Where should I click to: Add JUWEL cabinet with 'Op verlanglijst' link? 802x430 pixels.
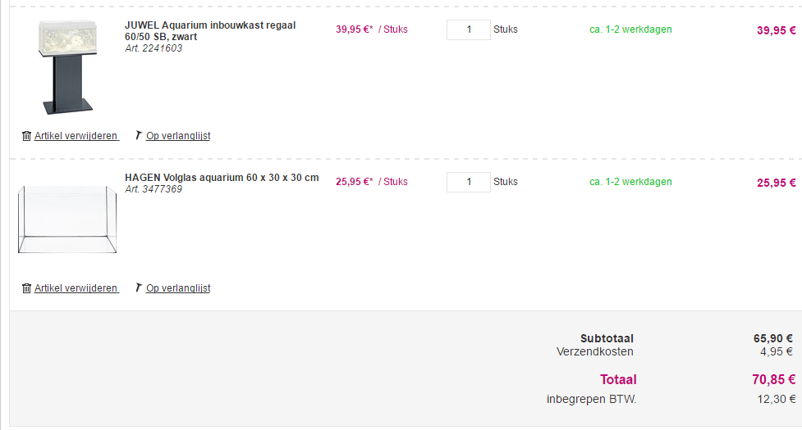pyautogui.click(x=177, y=136)
